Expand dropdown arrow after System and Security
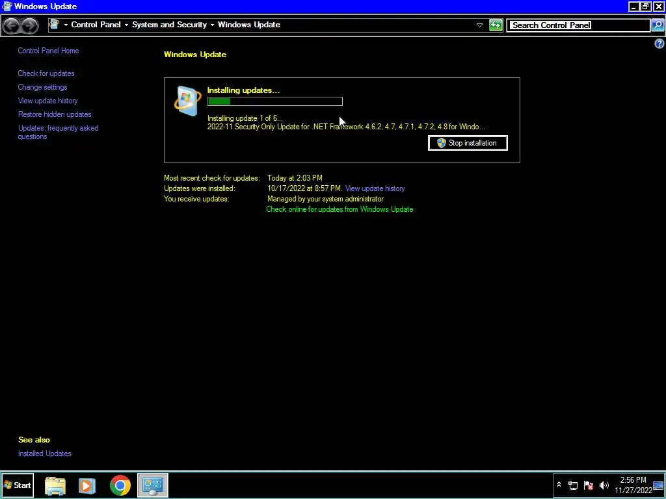The image size is (666, 499). pyautogui.click(x=212, y=25)
